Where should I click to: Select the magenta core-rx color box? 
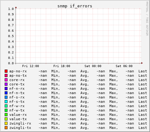(x=6, y=80)
